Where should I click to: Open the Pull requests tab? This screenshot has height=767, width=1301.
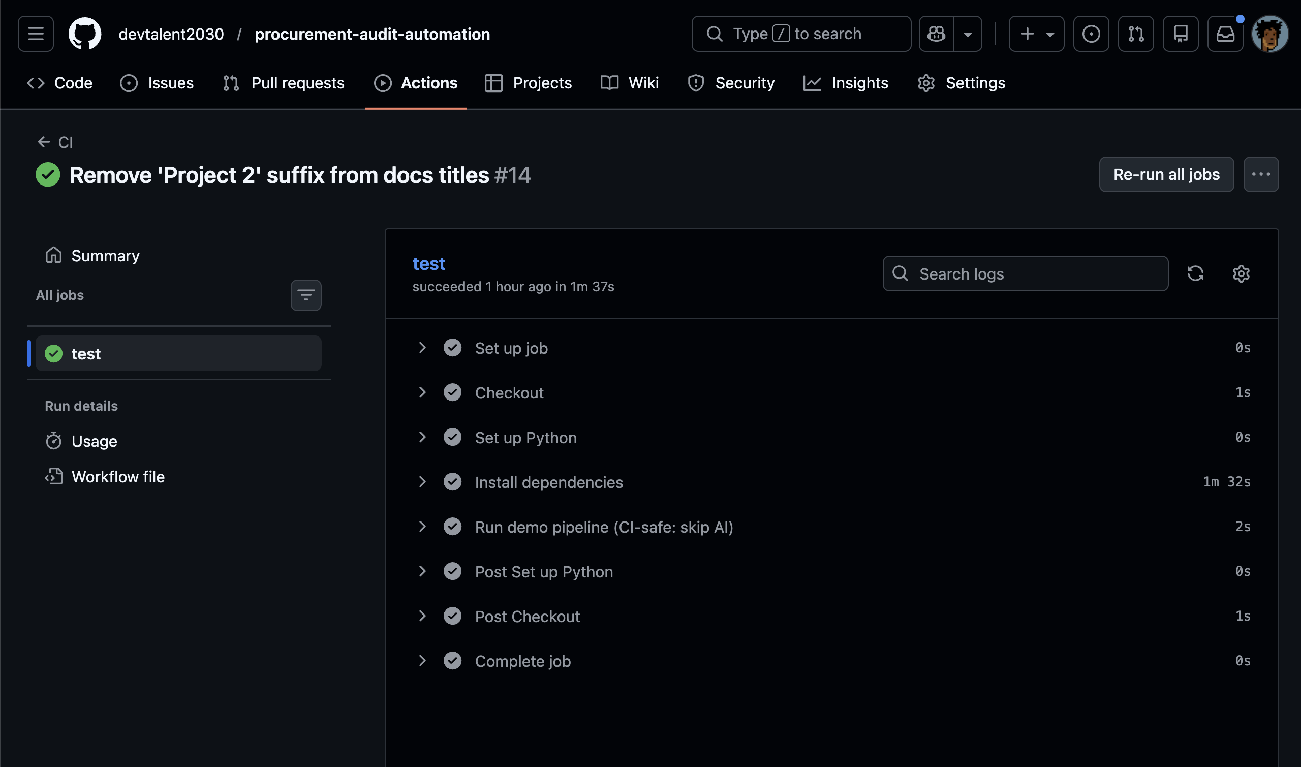click(x=284, y=83)
